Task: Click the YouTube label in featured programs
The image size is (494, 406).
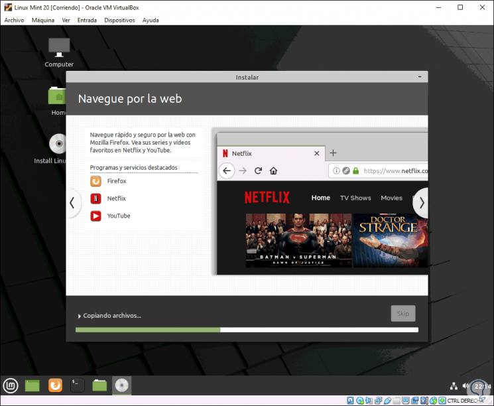Action: 119,216
